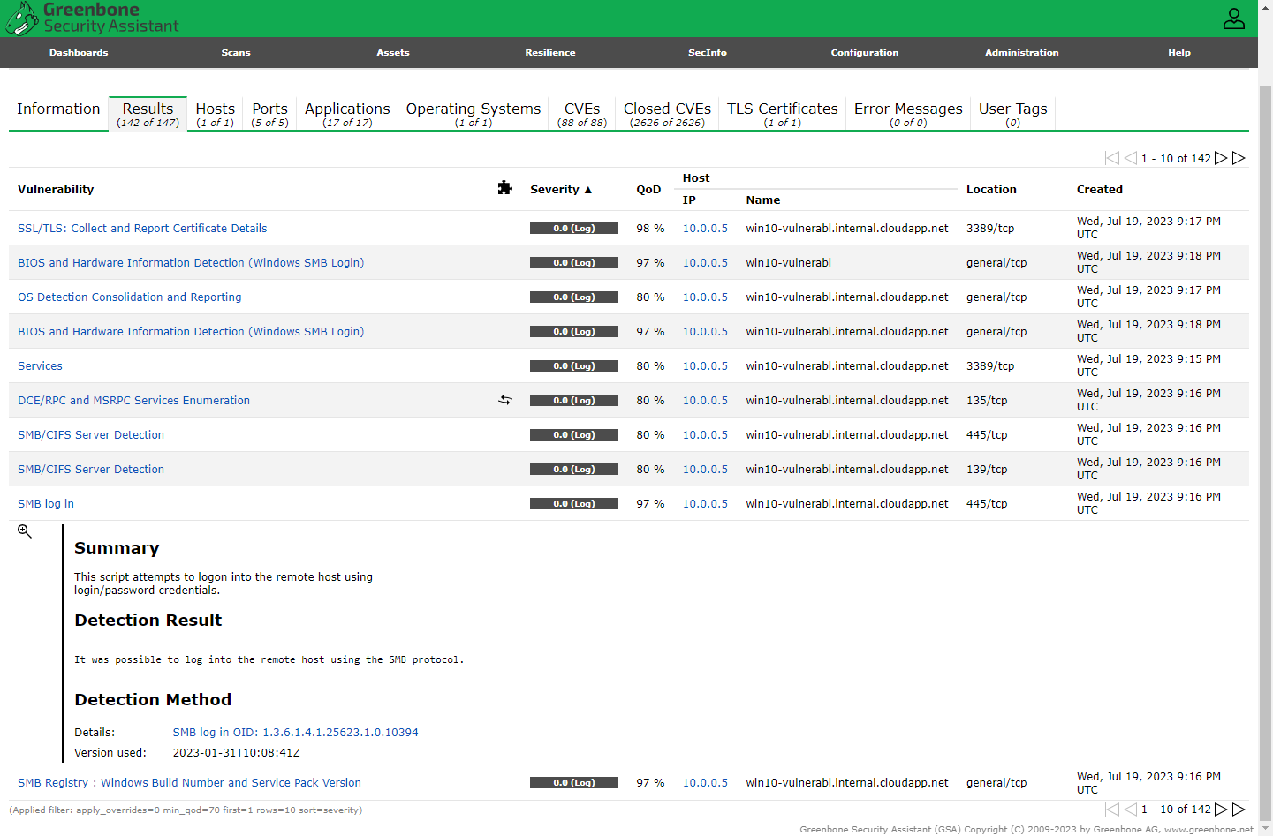This screenshot has height=836, width=1273.
Task: Click host IP 10.0.0.5 in SSL/TLS row
Action: (x=705, y=228)
